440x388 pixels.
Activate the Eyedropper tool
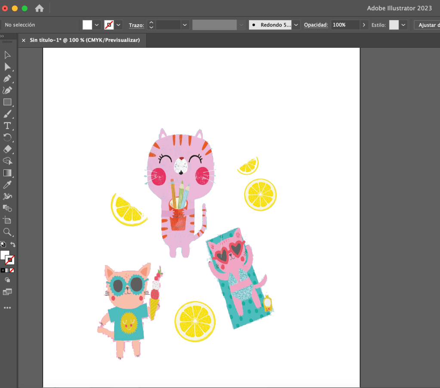[x=7, y=185]
